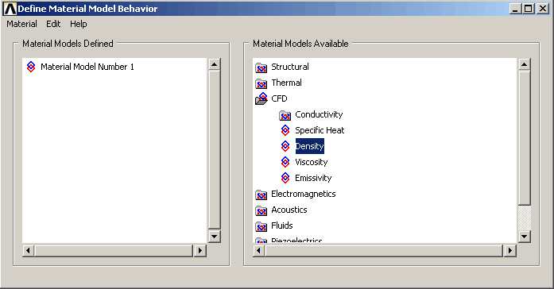
Task: Click right arrow in Models Available horizontal scrollbar
Action: click(510, 251)
